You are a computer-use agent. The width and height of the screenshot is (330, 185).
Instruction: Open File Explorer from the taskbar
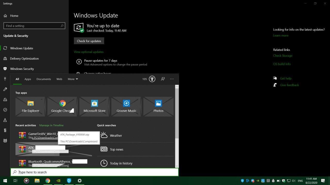pos(37,181)
